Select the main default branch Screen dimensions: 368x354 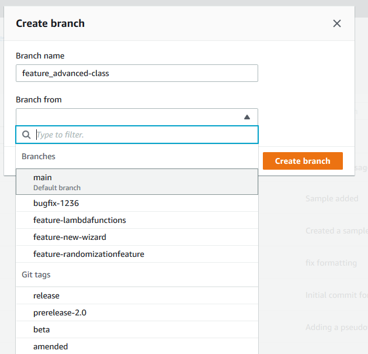coord(137,181)
